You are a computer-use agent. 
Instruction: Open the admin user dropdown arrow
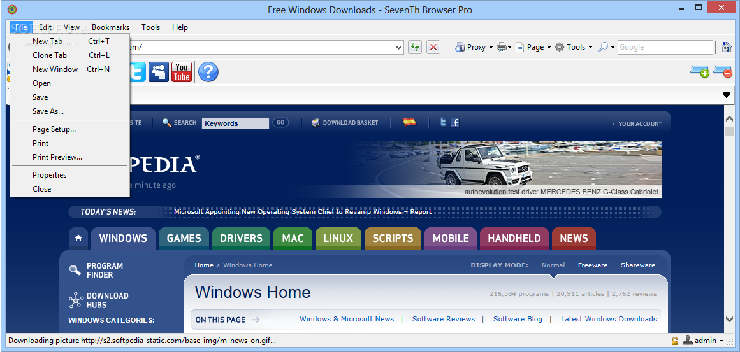(x=722, y=341)
